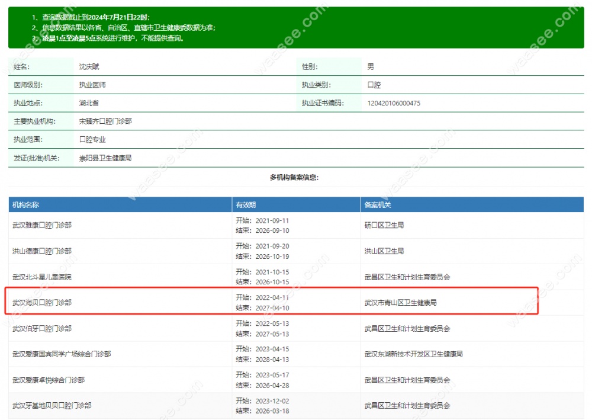Click institution 武汉爱康卓悦综合门诊部
592x420 pixels.
pyautogui.click(x=49, y=380)
